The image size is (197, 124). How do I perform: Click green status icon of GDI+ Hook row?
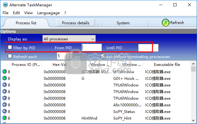pyautogui.click(x=4, y=78)
